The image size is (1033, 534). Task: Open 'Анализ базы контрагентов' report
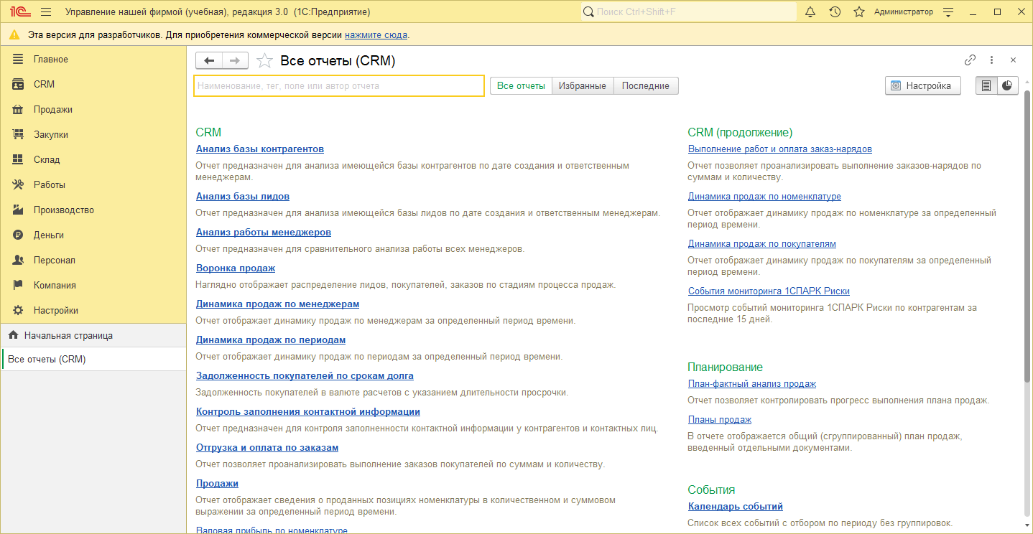pyautogui.click(x=260, y=149)
